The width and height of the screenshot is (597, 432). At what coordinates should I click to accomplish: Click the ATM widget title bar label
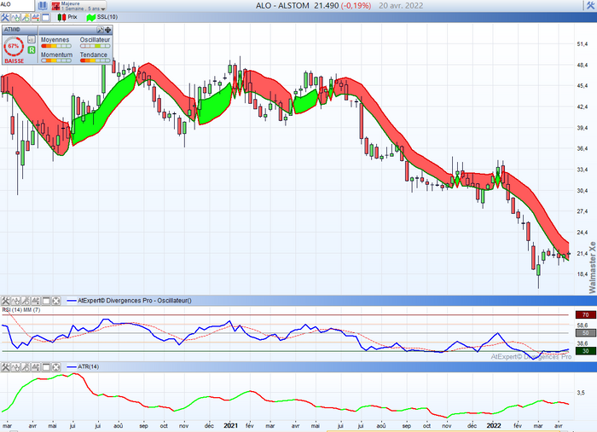coord(12,30)
